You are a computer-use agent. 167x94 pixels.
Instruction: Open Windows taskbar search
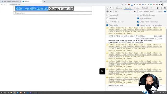pos(5,93)
